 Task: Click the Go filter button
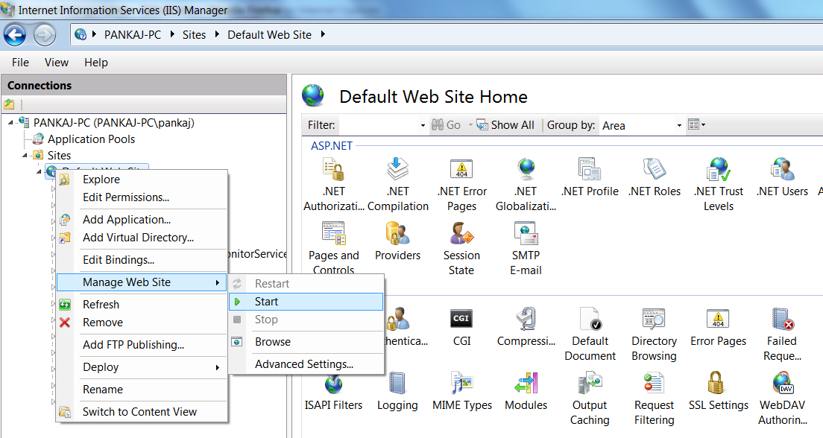pyautogui.click(x=446, y=125)
